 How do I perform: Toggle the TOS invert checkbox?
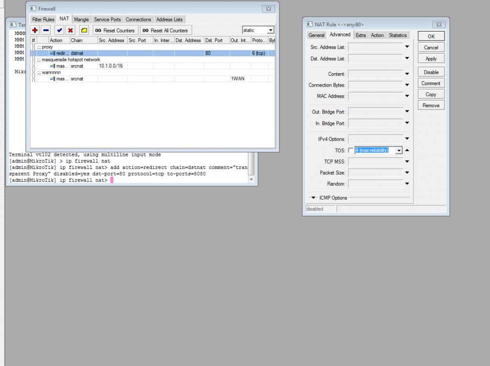(x=350, y=150)
